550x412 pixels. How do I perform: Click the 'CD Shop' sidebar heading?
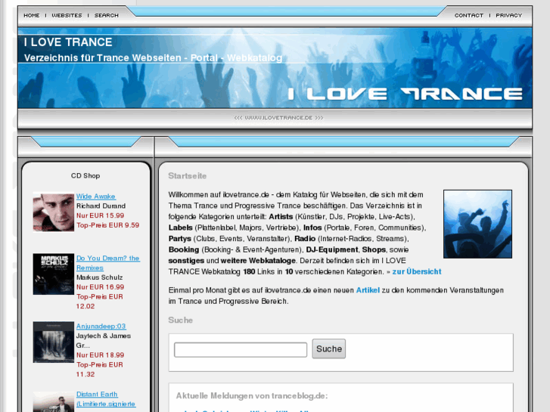tap(85, 175)
